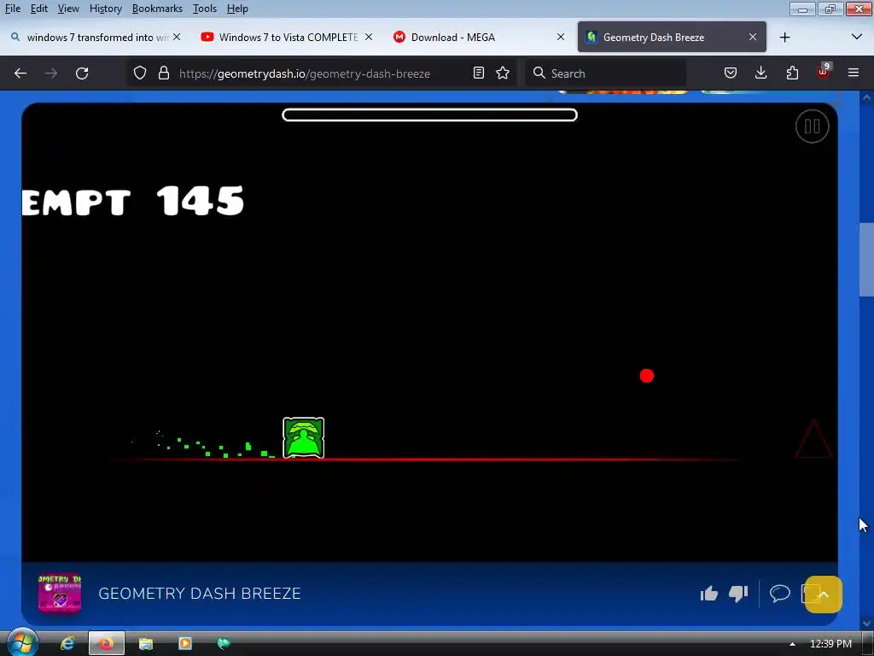
Task: Open Pocket save icon
Action: (731, 73)
